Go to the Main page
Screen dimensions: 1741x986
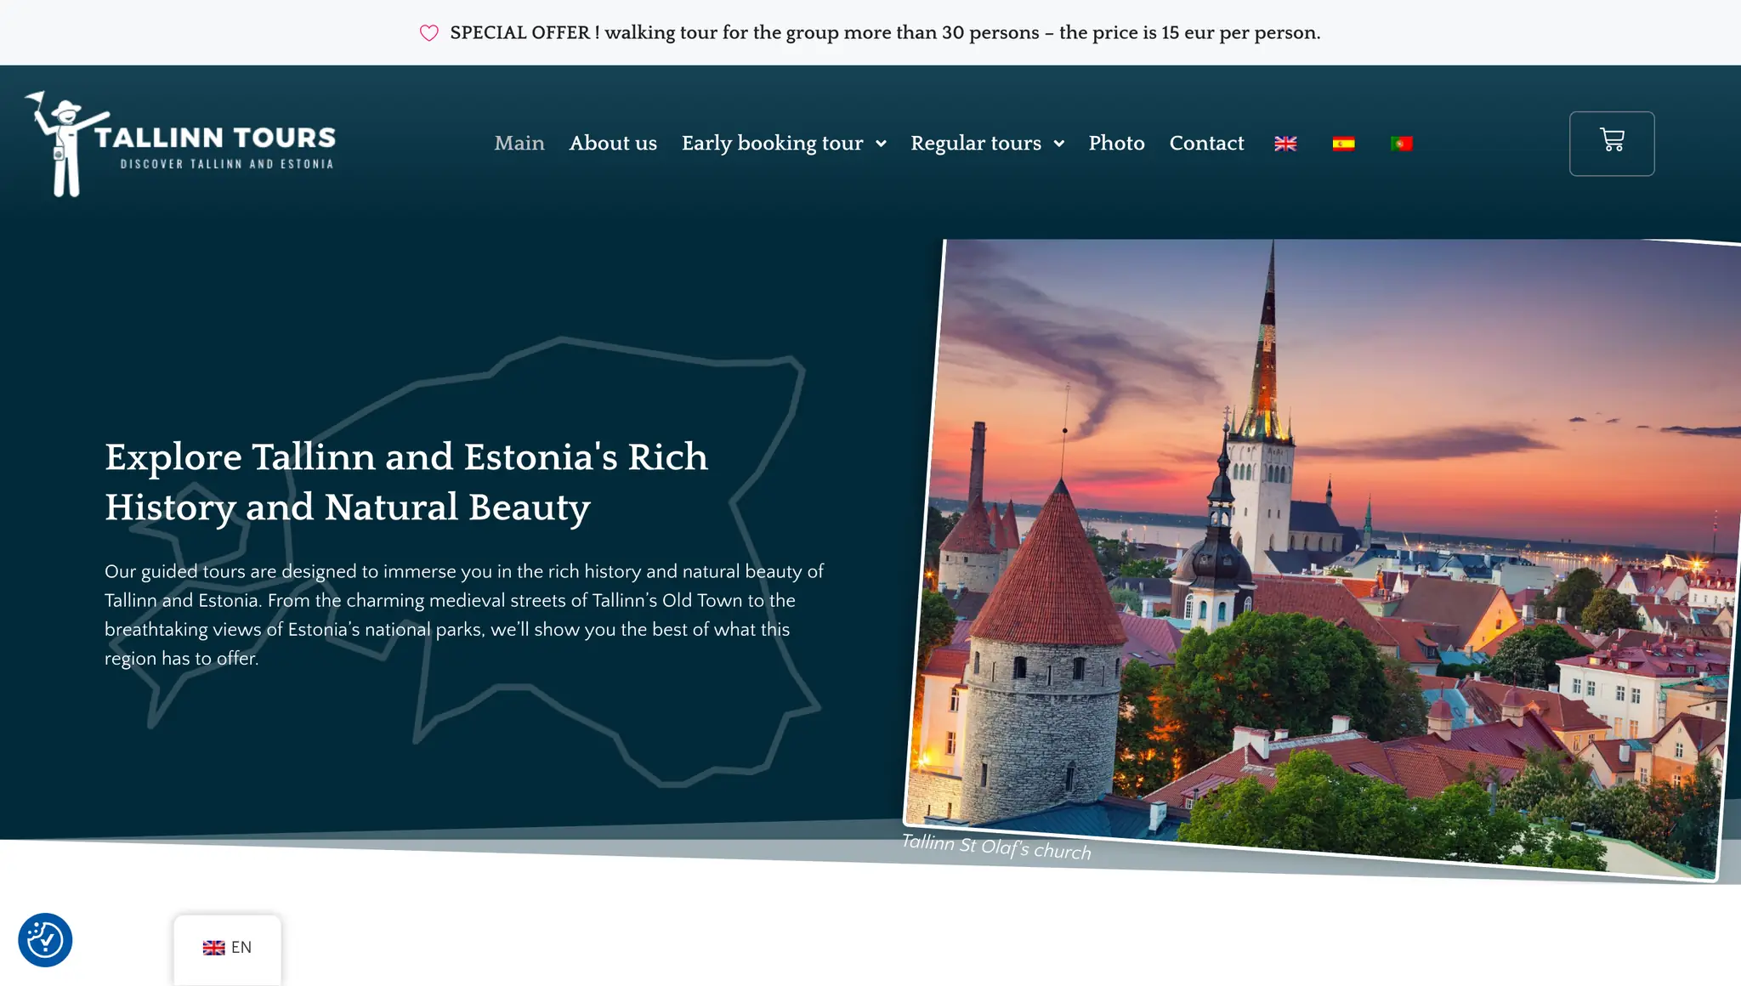[519, 143]
